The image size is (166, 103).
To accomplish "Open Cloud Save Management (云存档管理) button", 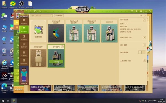I will pyautogui.click(x=59, y=16).
